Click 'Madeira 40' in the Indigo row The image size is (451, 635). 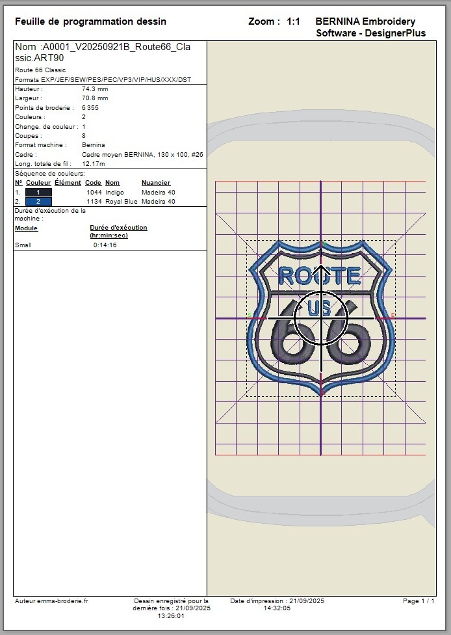(x=159, y=193)
